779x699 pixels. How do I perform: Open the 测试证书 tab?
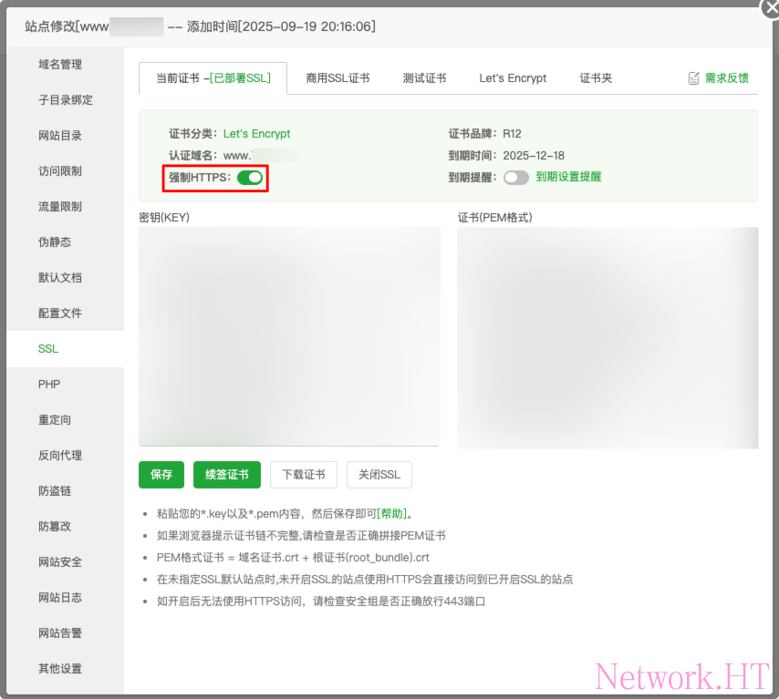coord(424,78)
